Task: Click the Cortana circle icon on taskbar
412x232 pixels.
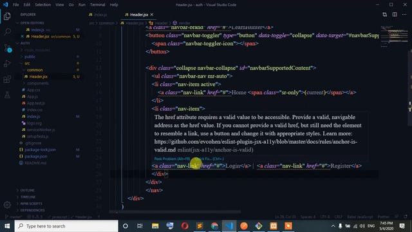Action: (x=126, y=226)
